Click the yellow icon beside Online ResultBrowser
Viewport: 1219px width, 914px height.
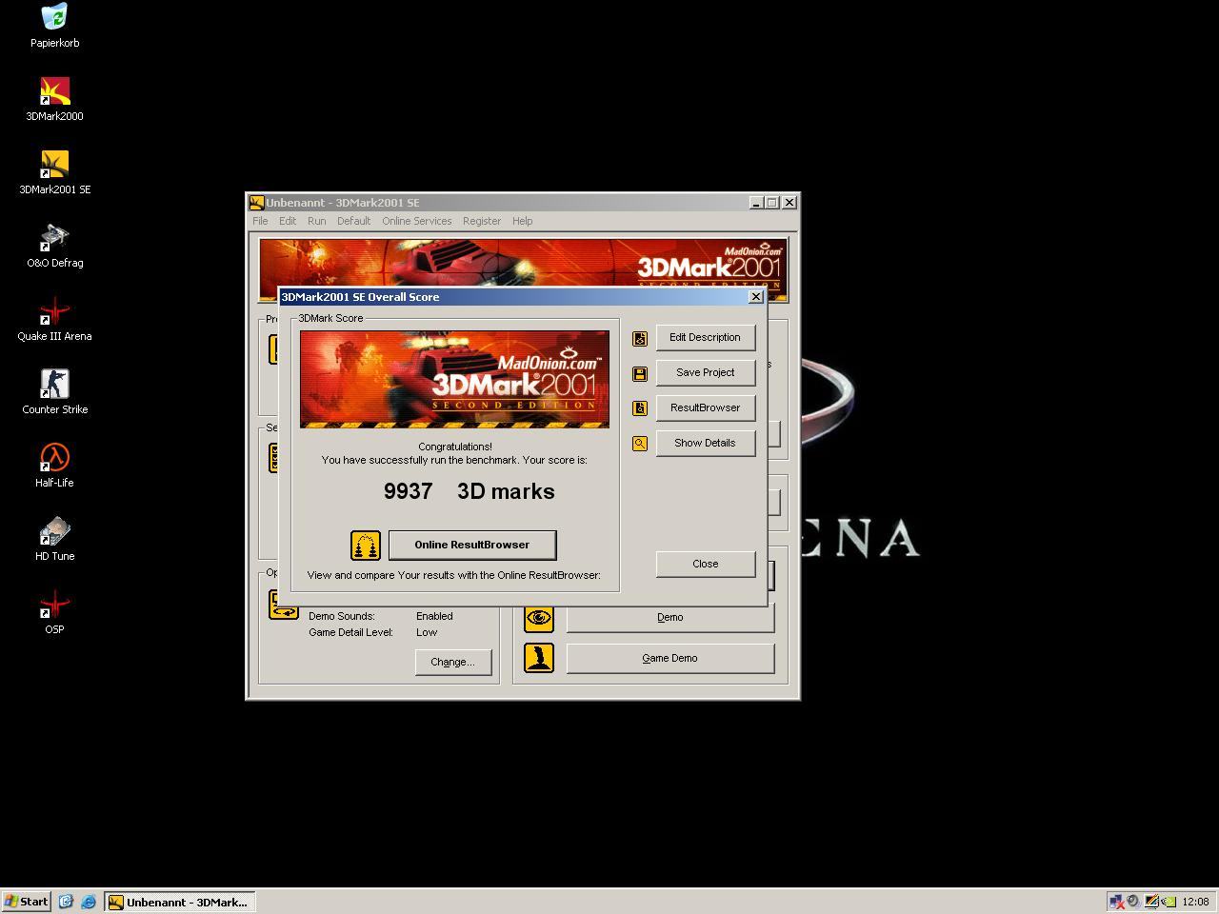pyautogui.click(x=366, y=546)
